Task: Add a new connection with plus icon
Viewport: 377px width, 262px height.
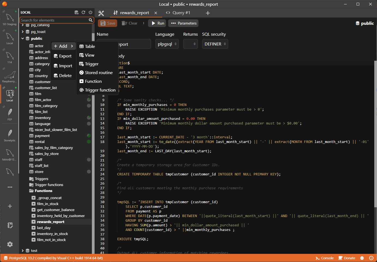Action: point(10,206)
